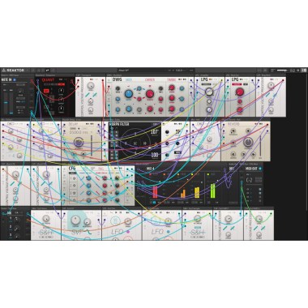Click the large red knob on the DWG block

[x=150, y=94]
